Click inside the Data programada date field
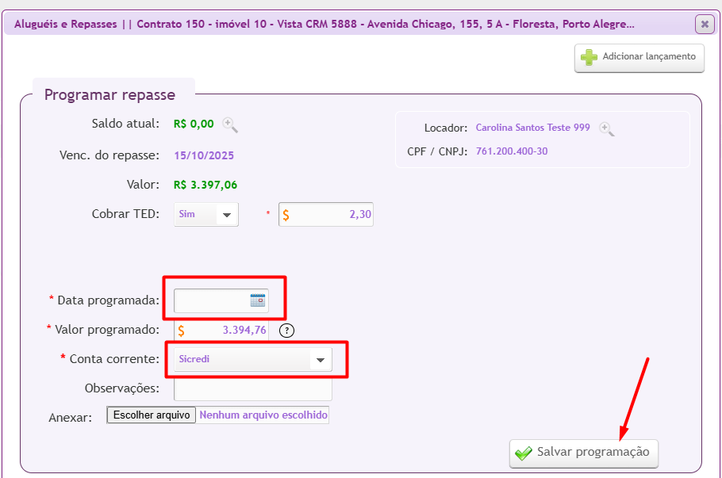Image resolution: width=722 pixels, height=478 pixels. coord(210,300)
